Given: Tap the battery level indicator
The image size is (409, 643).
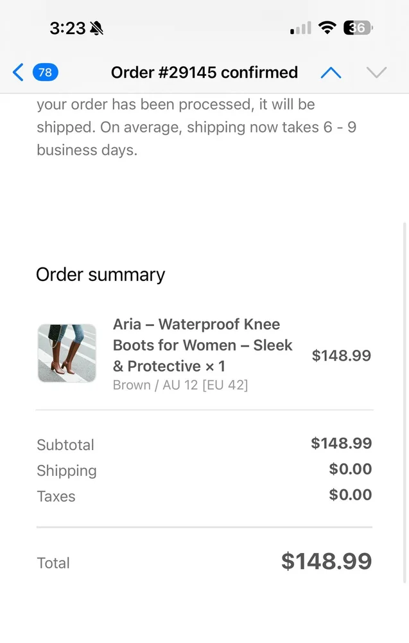Looking at the screenshot, I should [x=358, y=28].
